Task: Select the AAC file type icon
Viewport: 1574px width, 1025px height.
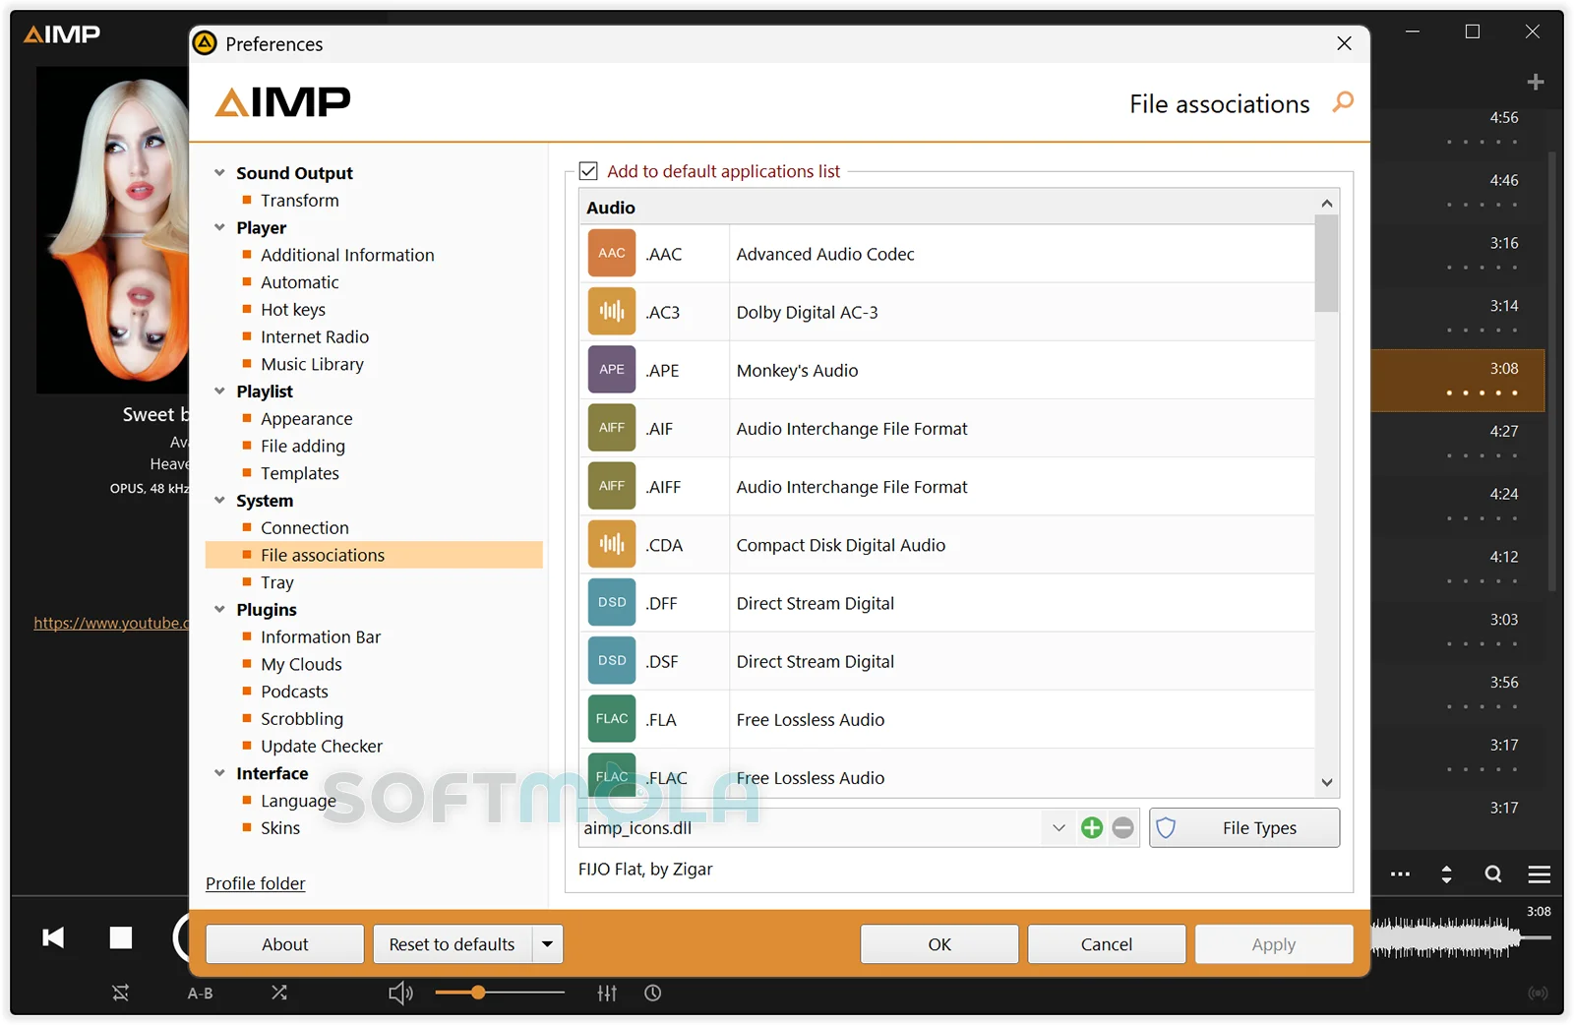Action: coord(612,254)
